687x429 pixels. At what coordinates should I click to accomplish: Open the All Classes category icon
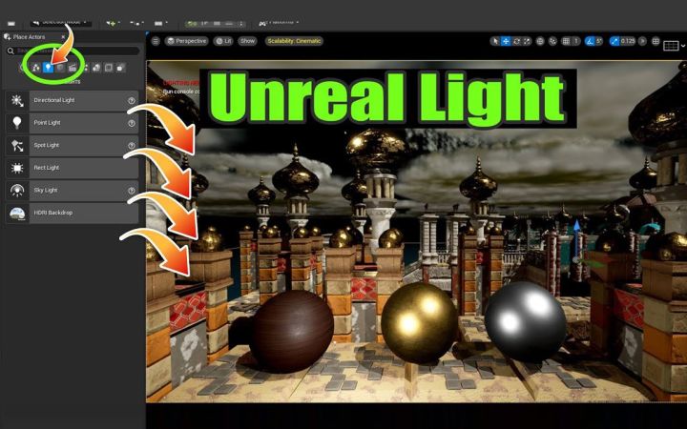tap(120, 68)
